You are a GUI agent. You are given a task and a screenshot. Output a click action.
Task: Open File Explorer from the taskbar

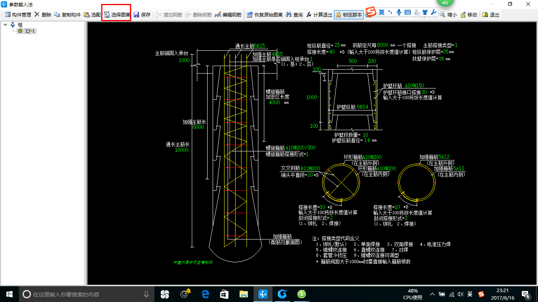pyautogui.click(x=243, y=294)
